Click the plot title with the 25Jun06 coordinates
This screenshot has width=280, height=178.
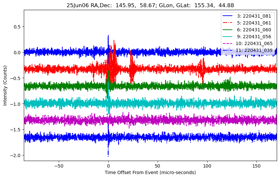click(150, 5)
